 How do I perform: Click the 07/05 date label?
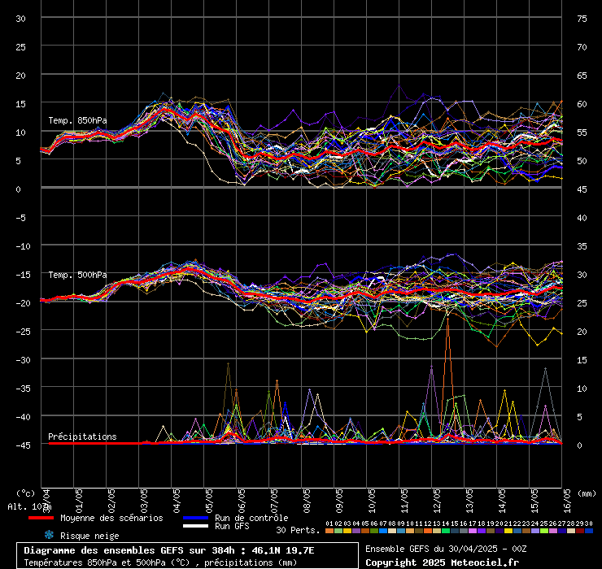point(274,501)
